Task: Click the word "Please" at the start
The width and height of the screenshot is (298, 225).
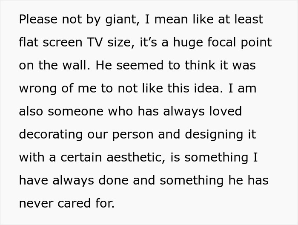Action: pos(38,19)
